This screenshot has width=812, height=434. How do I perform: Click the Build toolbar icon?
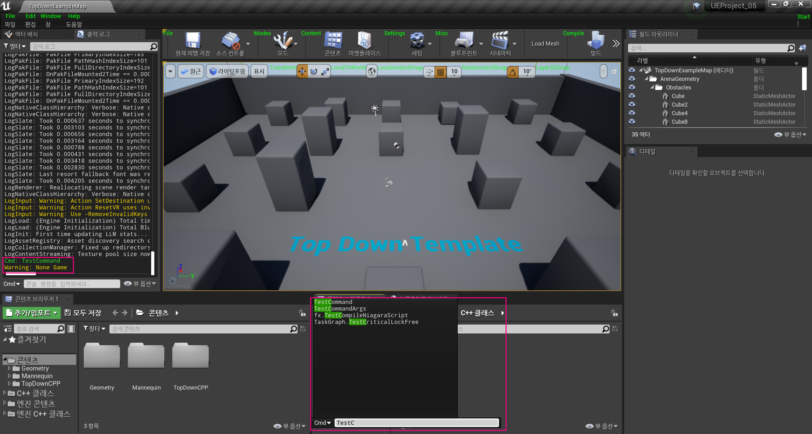tap(595, 41)
